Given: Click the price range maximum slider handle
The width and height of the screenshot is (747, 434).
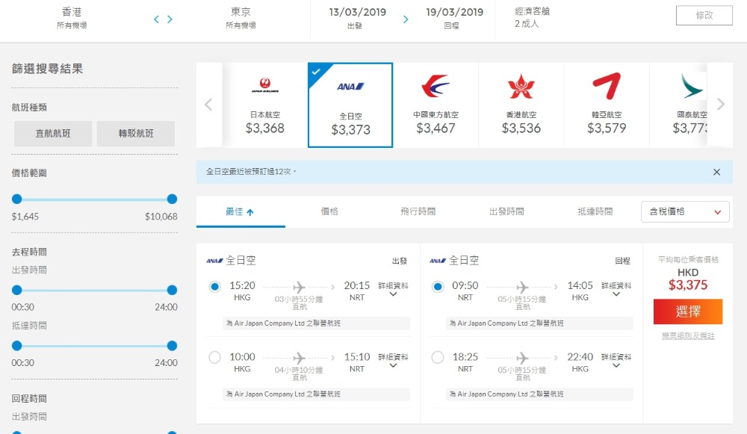Looking at the screenshot, I should tap(172, 199).
